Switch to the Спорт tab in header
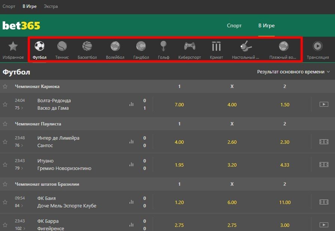This screenshot has width=335, height=231. [234, 26]
